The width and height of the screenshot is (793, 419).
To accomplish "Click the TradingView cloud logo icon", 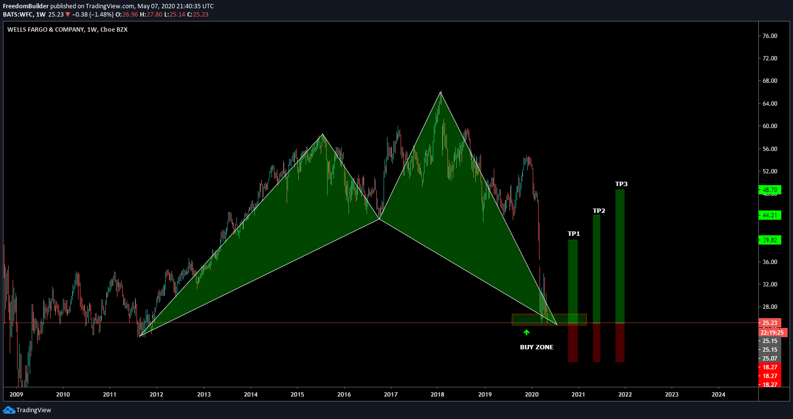I will (9, 410).
